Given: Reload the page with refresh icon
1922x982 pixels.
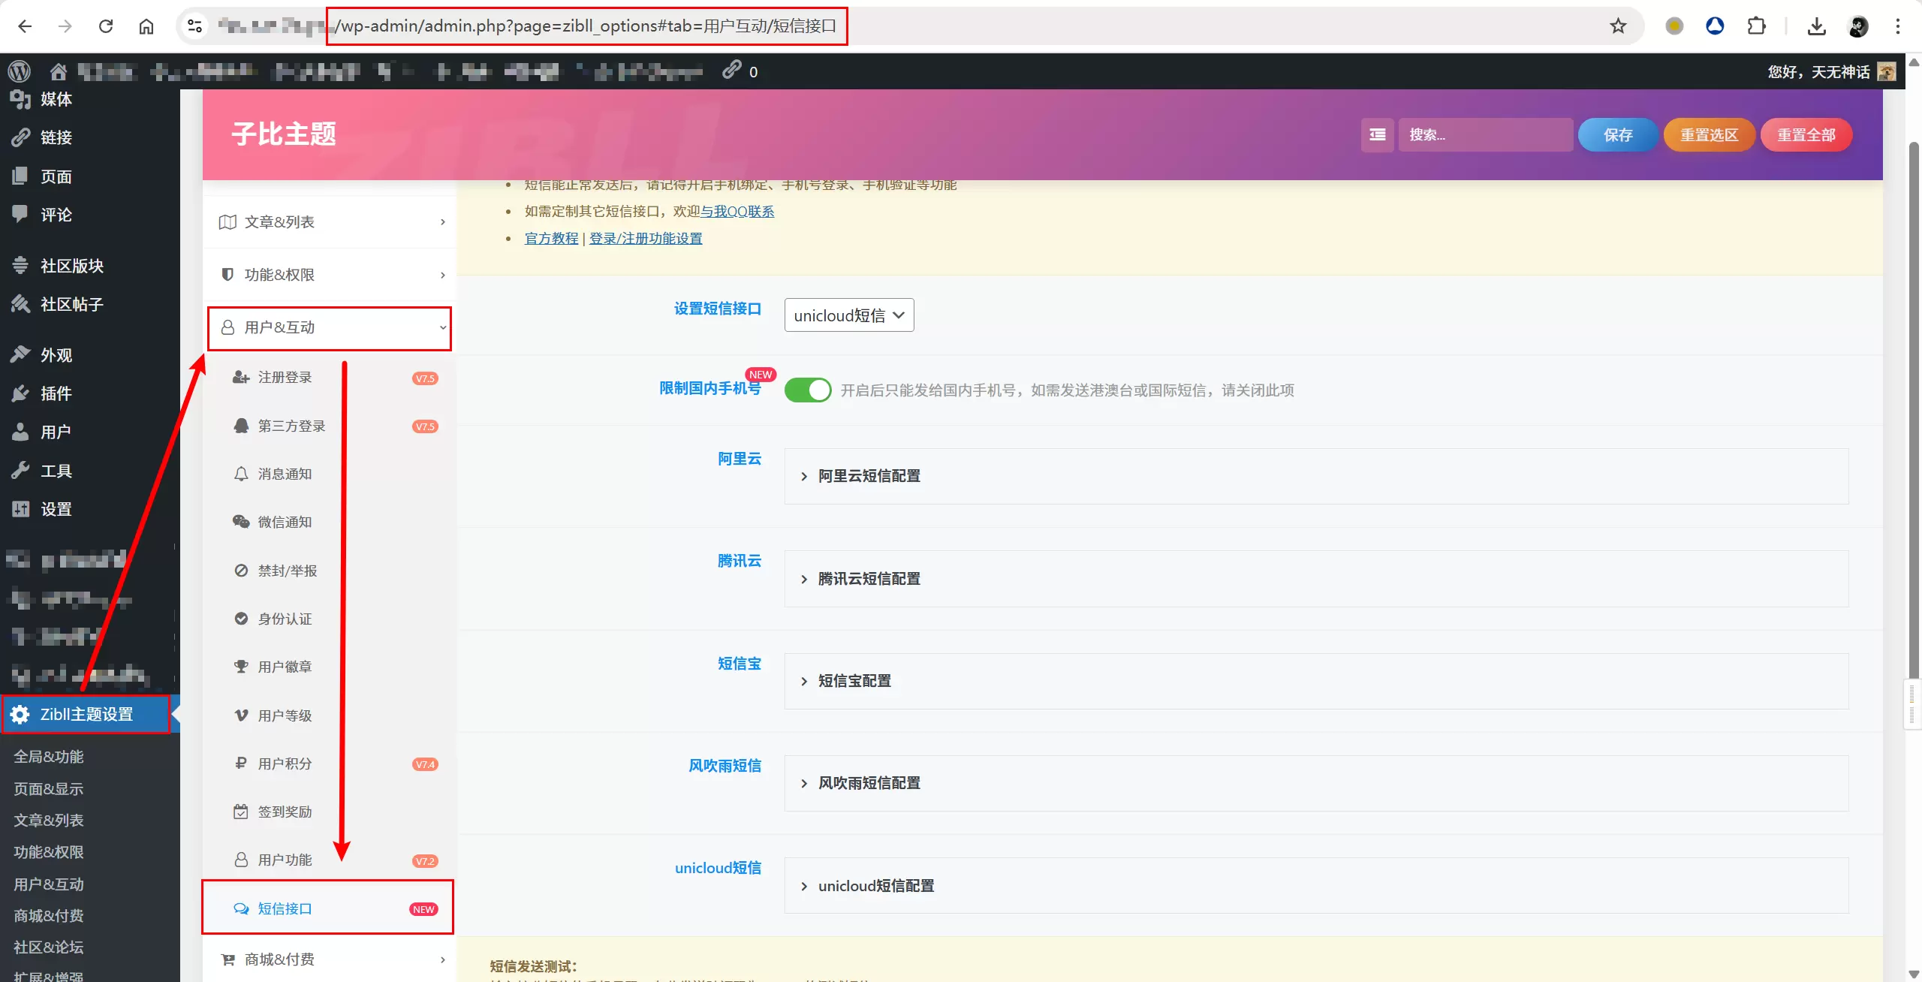Looking at the screenshot, I should coord(106,26).
